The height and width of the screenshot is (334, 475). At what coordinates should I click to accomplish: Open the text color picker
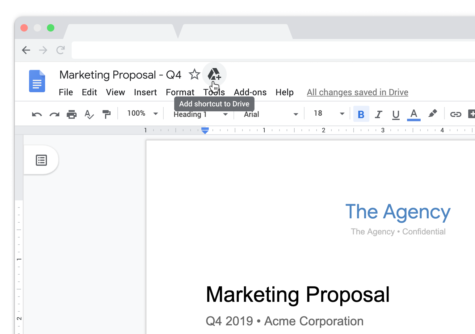pos(414,114)
